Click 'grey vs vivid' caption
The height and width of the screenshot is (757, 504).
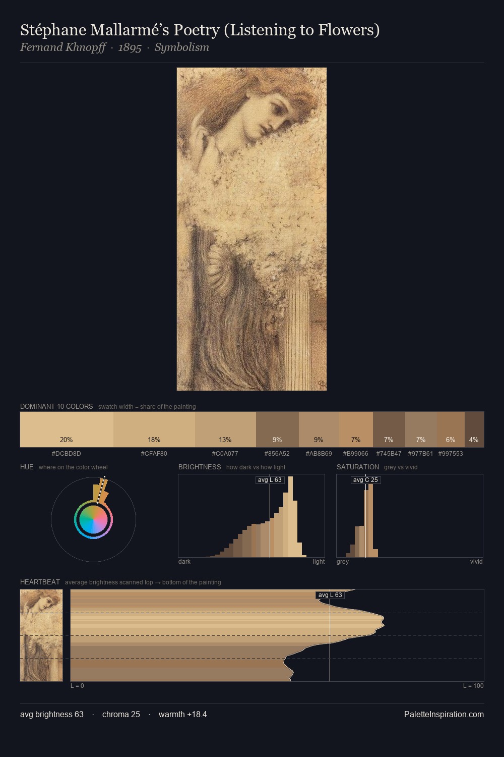pyautogui.click(x=401, y=467)
